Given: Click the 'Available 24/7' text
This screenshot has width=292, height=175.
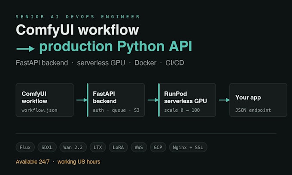Looking at the screenshot, I should click(33, 162).
